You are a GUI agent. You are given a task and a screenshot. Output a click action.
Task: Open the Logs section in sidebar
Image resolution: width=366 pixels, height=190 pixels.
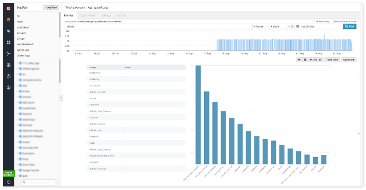click(8, 20)
